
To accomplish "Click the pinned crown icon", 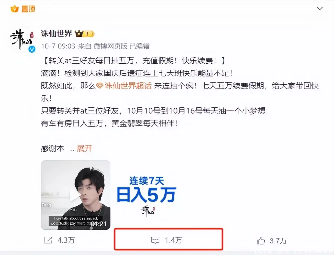I will (x=15, y=9).
